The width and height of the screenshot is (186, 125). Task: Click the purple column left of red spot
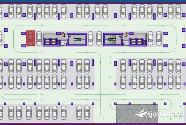[x=24, y=33]
